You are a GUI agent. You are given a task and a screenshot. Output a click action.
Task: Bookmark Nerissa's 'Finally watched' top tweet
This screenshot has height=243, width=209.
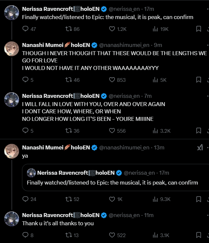199,29
